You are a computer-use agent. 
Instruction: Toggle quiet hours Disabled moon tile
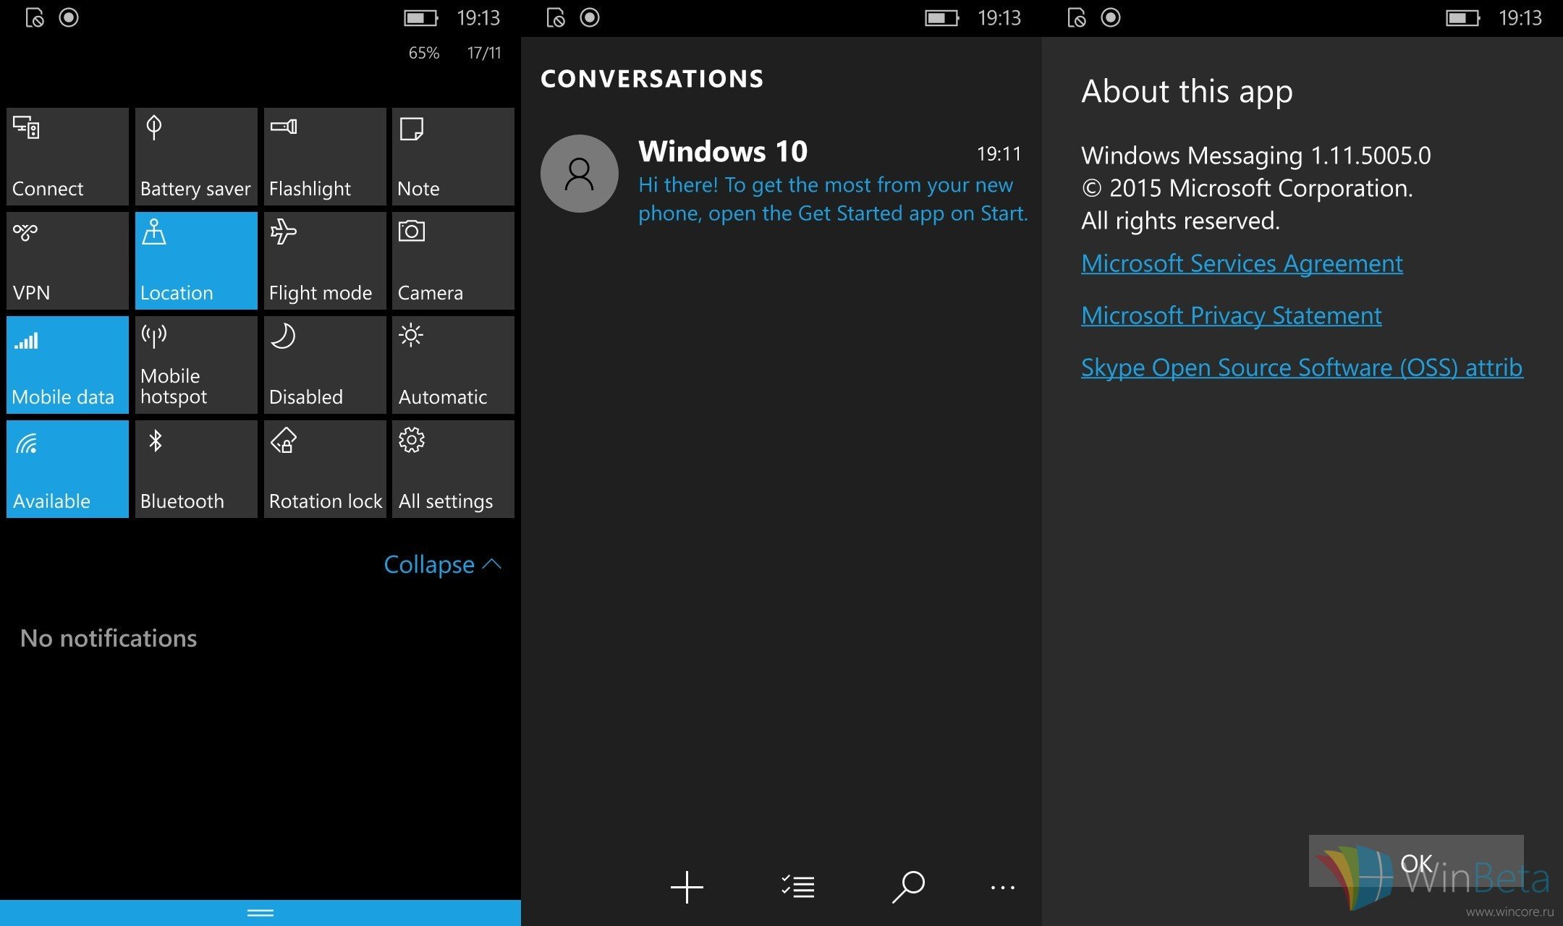[325, 365]
